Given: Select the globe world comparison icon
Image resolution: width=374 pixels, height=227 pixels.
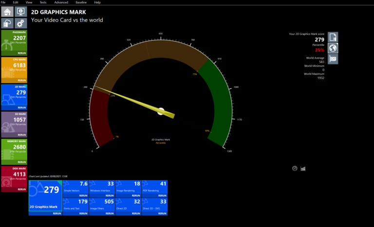Looking at the screenshot, I should (333, 48).
